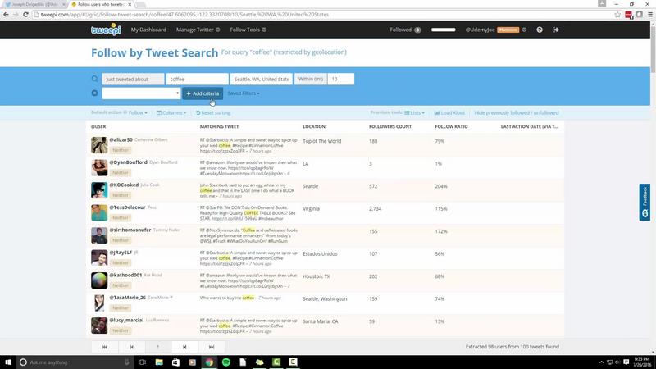Click Cortana 'Ask me anything' search box

[x=75, y=362]
